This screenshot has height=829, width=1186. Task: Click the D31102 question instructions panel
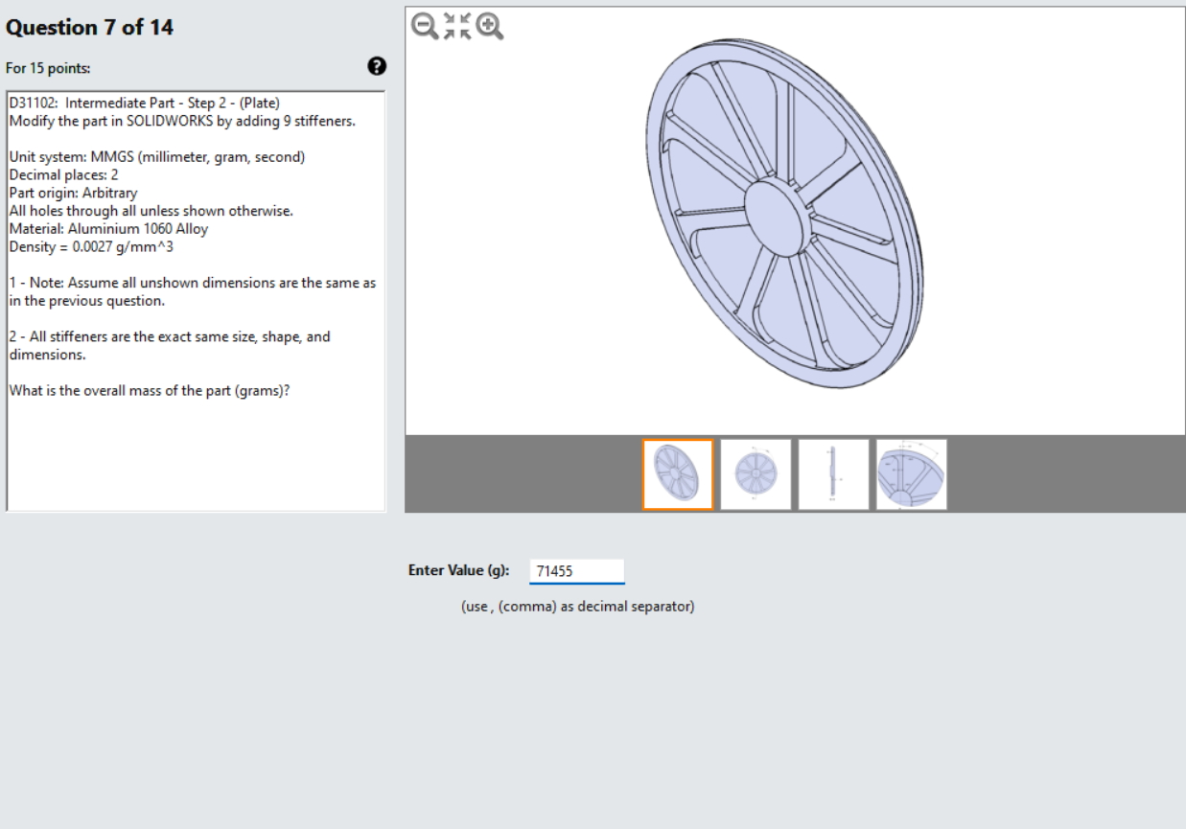pyautogui.click(x=192, y=240)
